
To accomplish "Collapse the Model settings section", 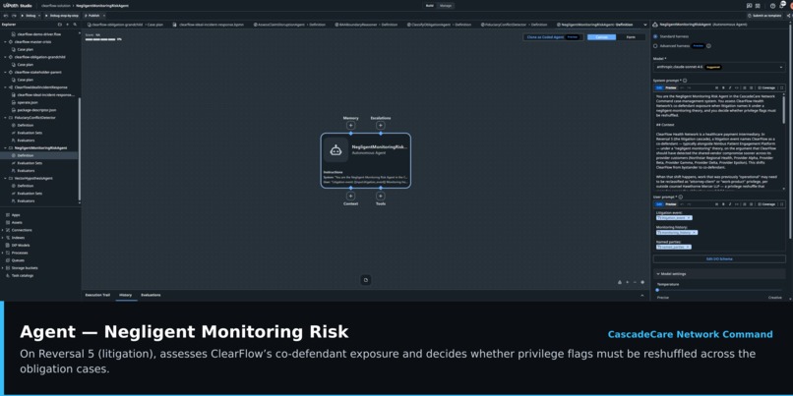I will 658,274.
